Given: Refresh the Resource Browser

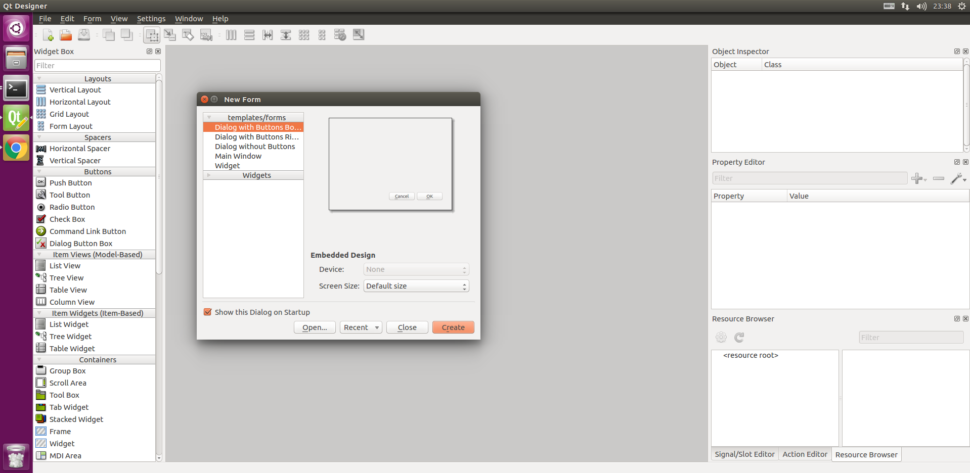Looking at the screenshot, I should [739, 337].
